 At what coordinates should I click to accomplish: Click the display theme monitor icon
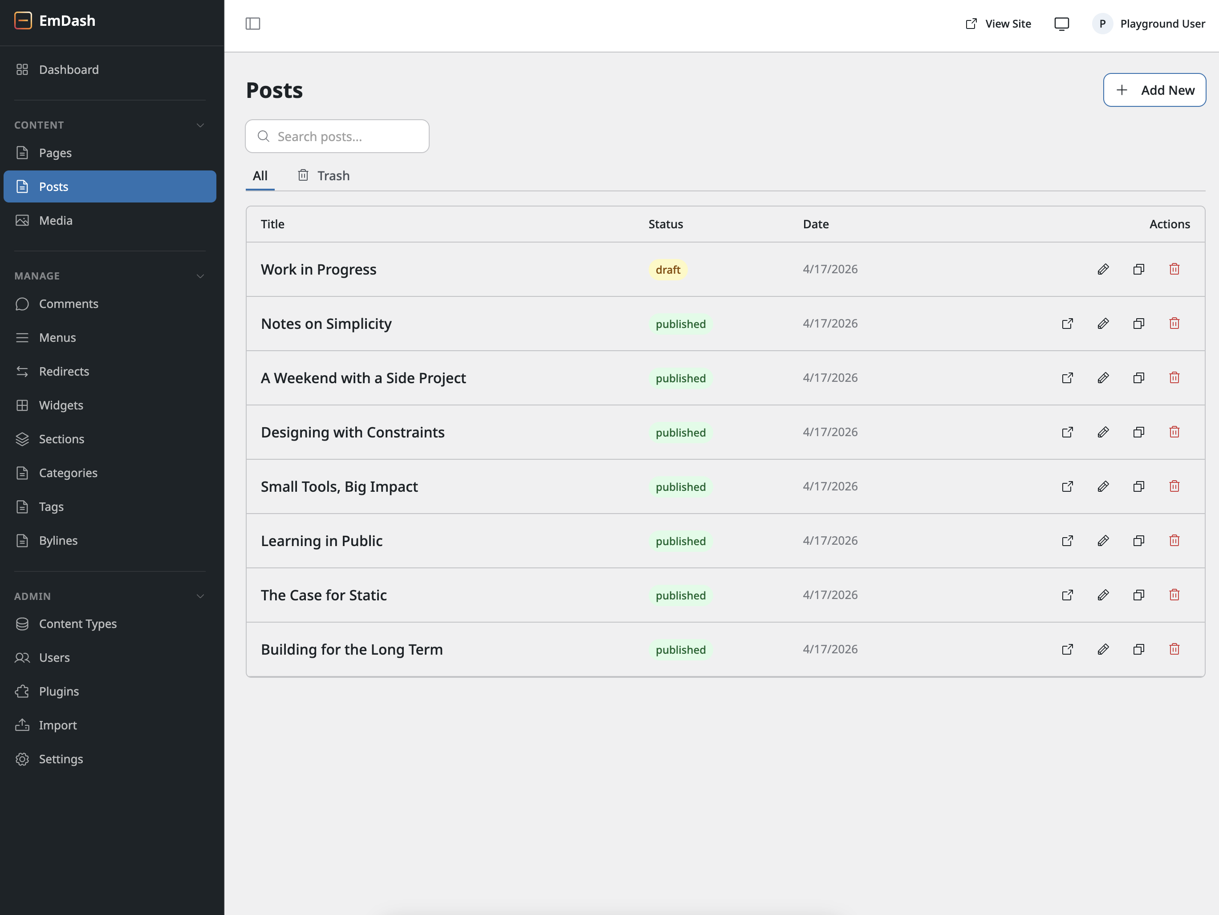tap(1061, 24)
